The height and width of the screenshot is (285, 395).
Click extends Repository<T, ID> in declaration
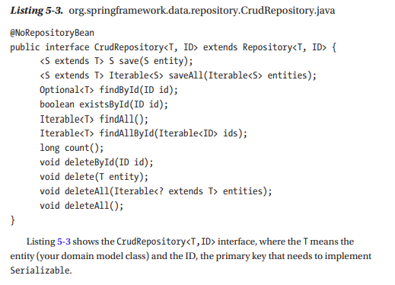click(265, 47)
